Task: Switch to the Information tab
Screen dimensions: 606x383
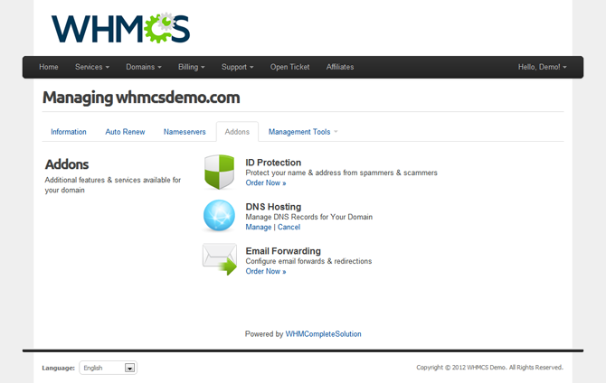Action: click(x=69, y=132)
